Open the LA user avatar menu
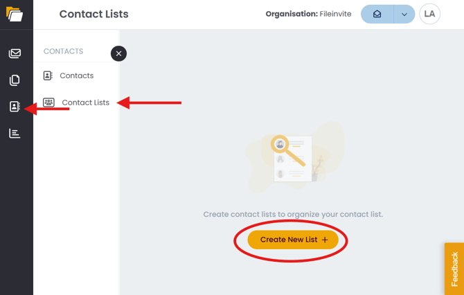This screenshot has width=464, height=295. click(x=429, y=14)
